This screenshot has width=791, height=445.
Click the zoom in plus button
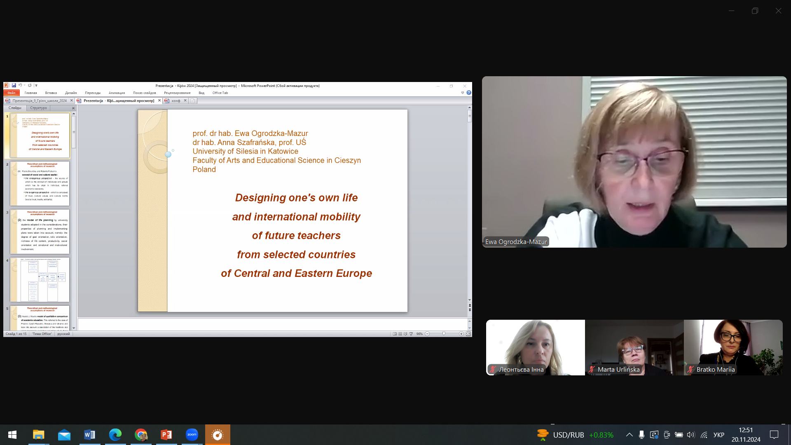[461, 334]
